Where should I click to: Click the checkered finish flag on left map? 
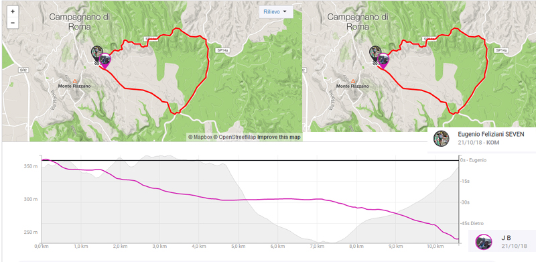point(97,62)
